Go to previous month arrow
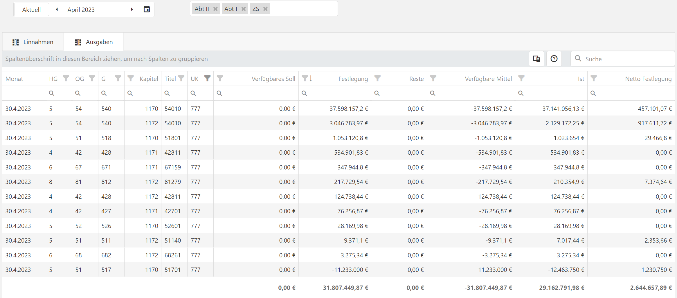Image resolution: width=677 pixels, height=298 pixels. coord(57,9)
